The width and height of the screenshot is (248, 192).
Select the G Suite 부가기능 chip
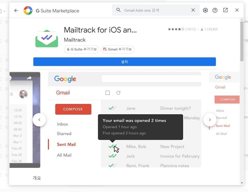pos(81,49)
